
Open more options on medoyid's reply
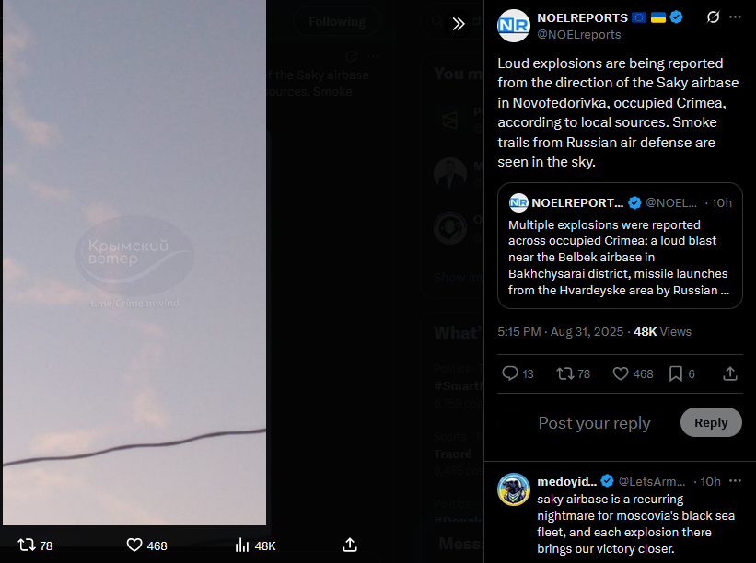click(x=735, y=480)
